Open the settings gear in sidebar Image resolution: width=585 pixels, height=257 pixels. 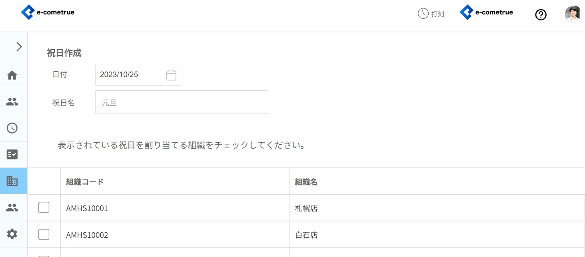point(12,234)
